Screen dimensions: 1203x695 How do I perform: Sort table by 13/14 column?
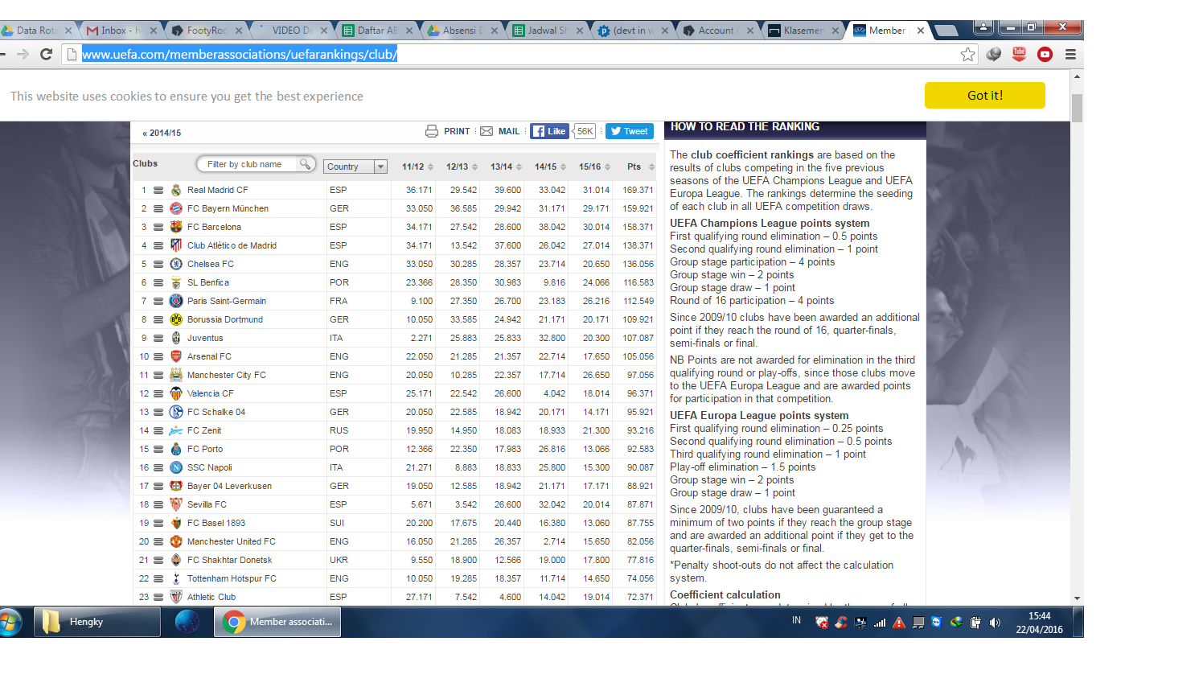click(506, 167)
